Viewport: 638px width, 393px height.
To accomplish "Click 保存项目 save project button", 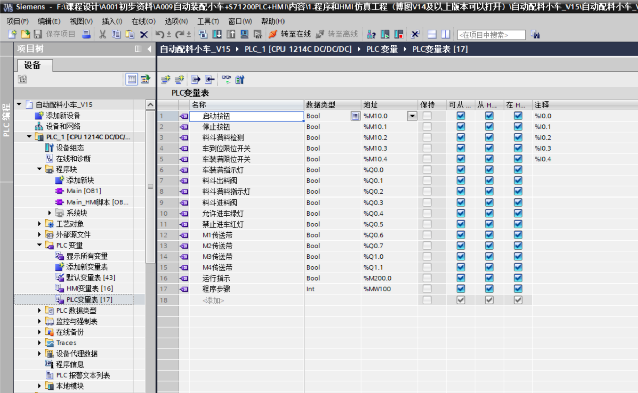I will click(54, 34).
